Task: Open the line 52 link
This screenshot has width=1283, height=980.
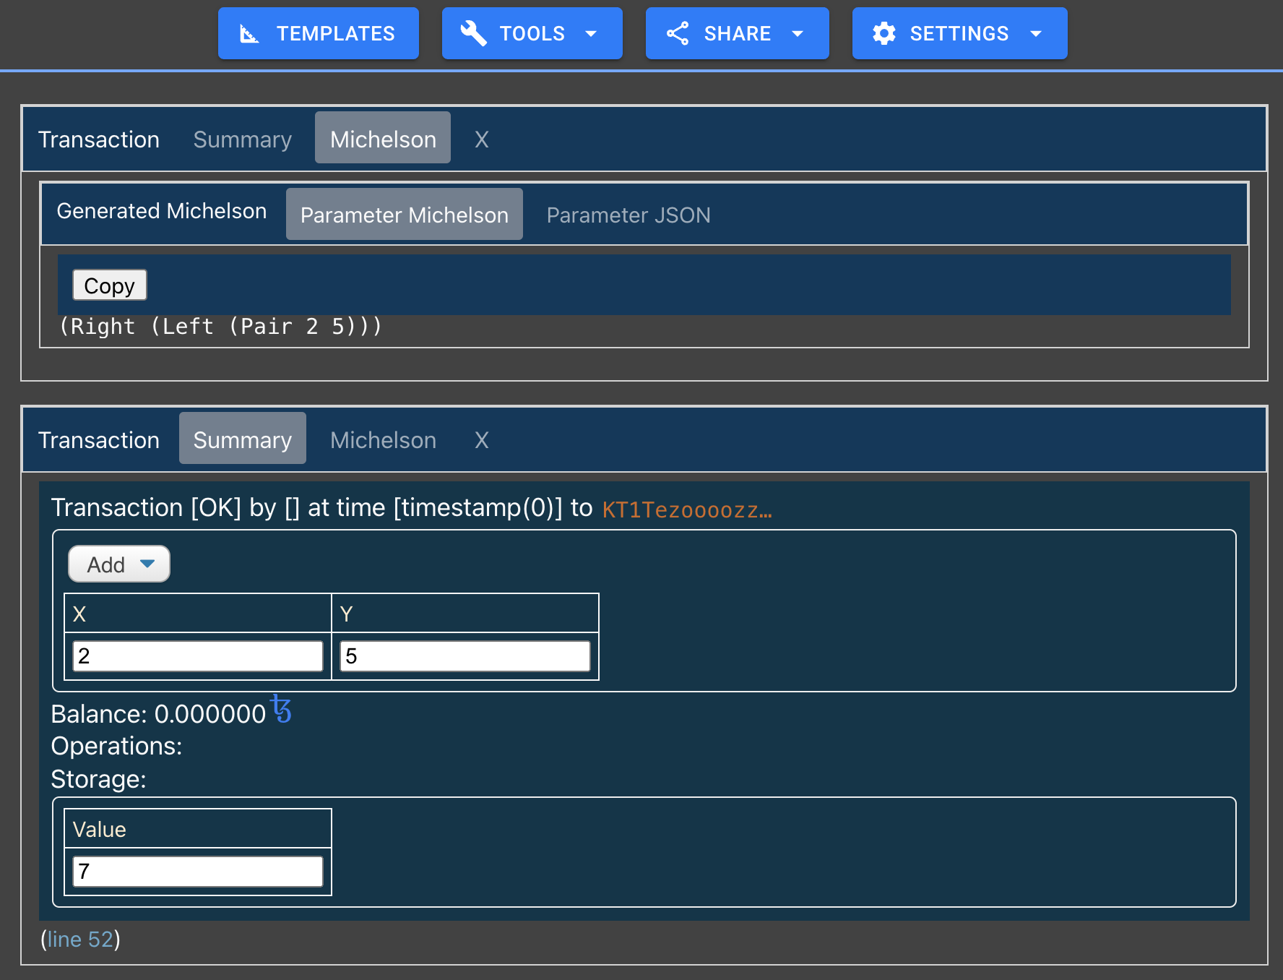Action: coord(80,939)
